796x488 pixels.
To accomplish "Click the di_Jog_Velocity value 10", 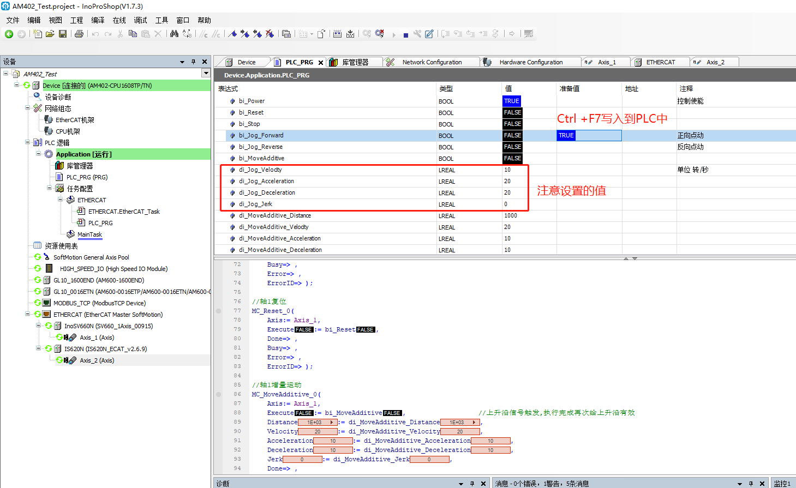I will [x=507, y=170].
